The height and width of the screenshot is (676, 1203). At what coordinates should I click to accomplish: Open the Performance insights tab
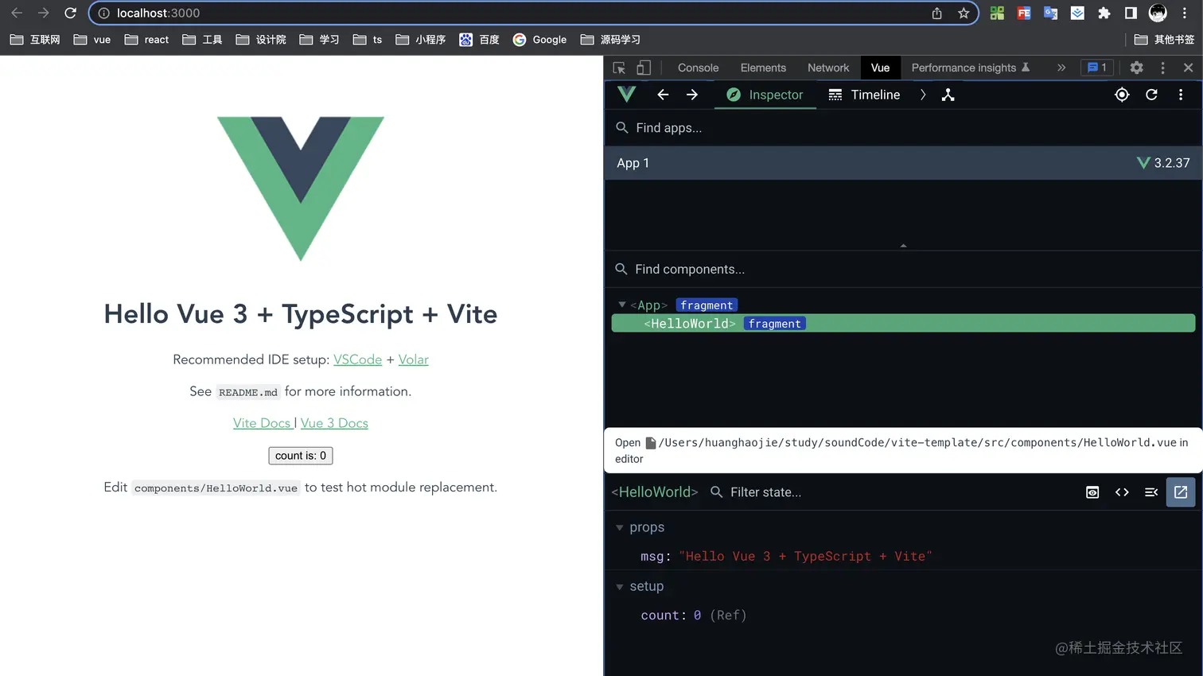[x=970, y=68]
